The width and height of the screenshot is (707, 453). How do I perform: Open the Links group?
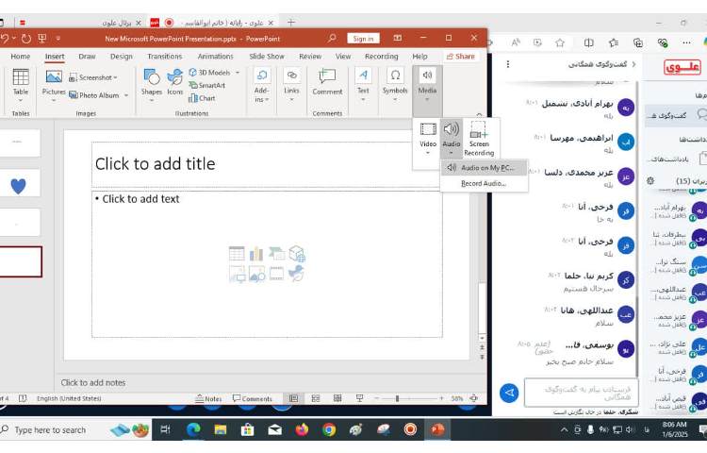tap(291, 85)
